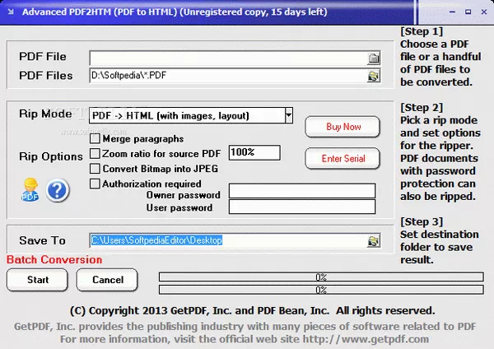Focus the Owner password field
The height and width of the screenshot is (349, 494).
pyautogui.click(x=302, y=191)
